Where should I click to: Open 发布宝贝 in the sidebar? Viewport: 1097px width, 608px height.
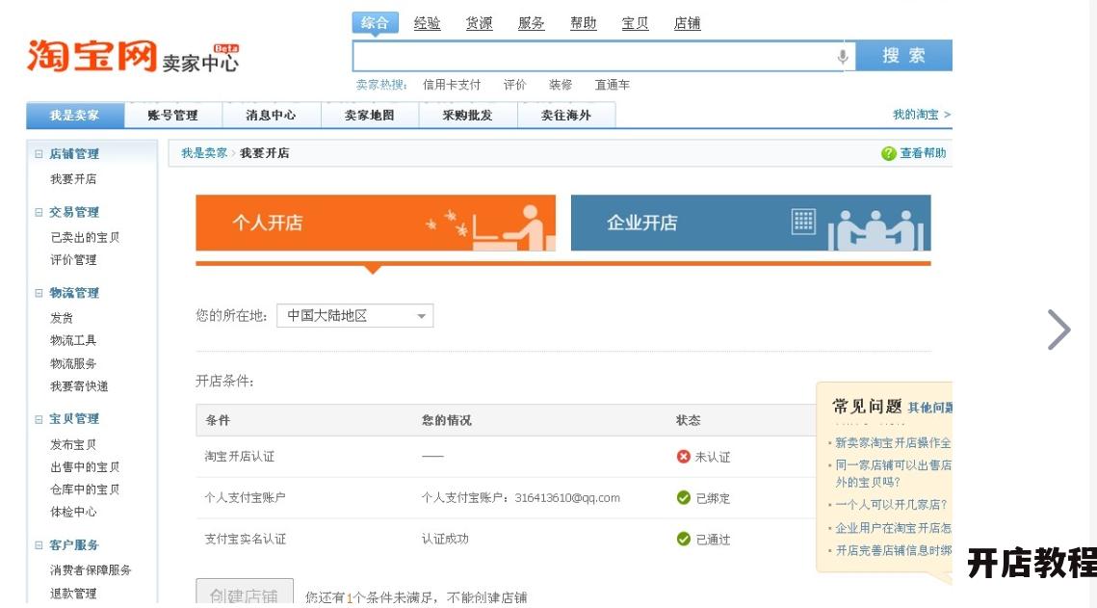[73, 444]
